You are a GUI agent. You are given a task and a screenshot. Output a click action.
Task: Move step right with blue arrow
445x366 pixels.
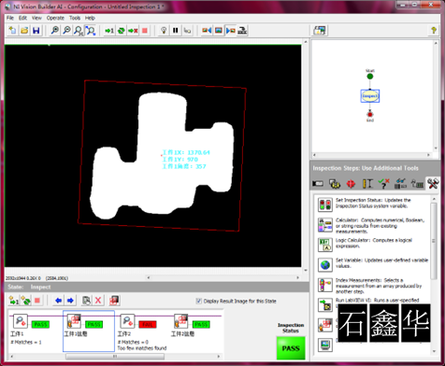[70, 301]
